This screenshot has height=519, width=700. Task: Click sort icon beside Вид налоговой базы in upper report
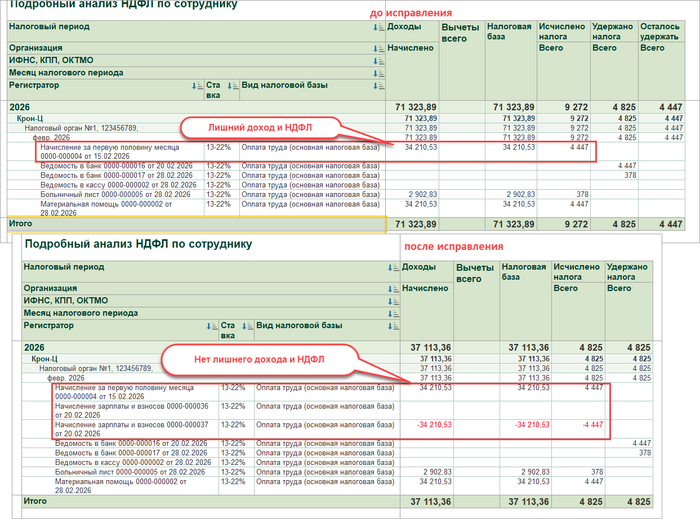point(377,86)
